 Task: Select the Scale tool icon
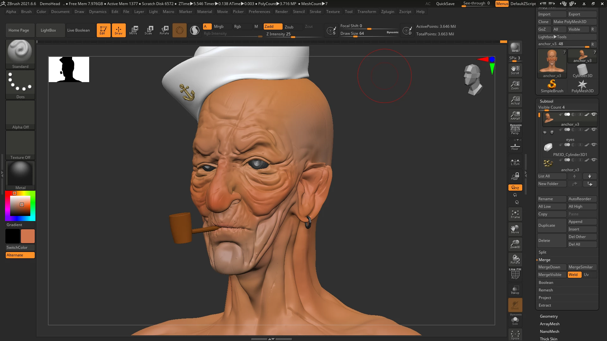point(148,30)
